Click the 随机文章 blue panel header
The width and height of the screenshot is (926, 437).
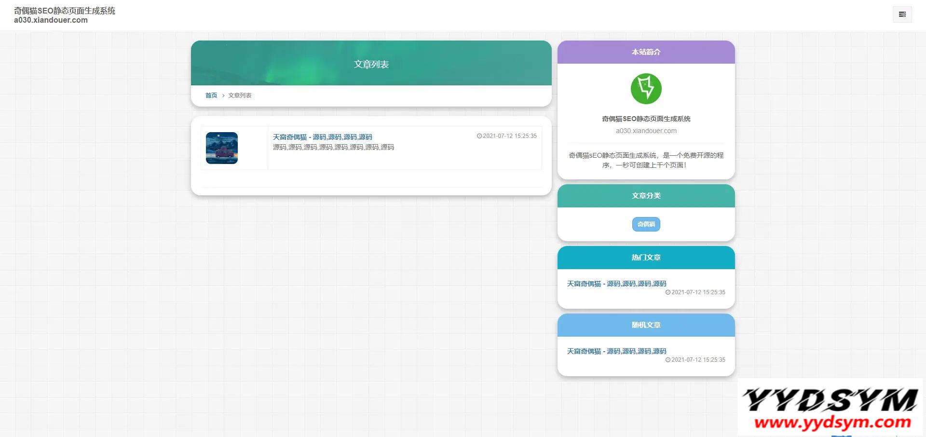[646, 325]
